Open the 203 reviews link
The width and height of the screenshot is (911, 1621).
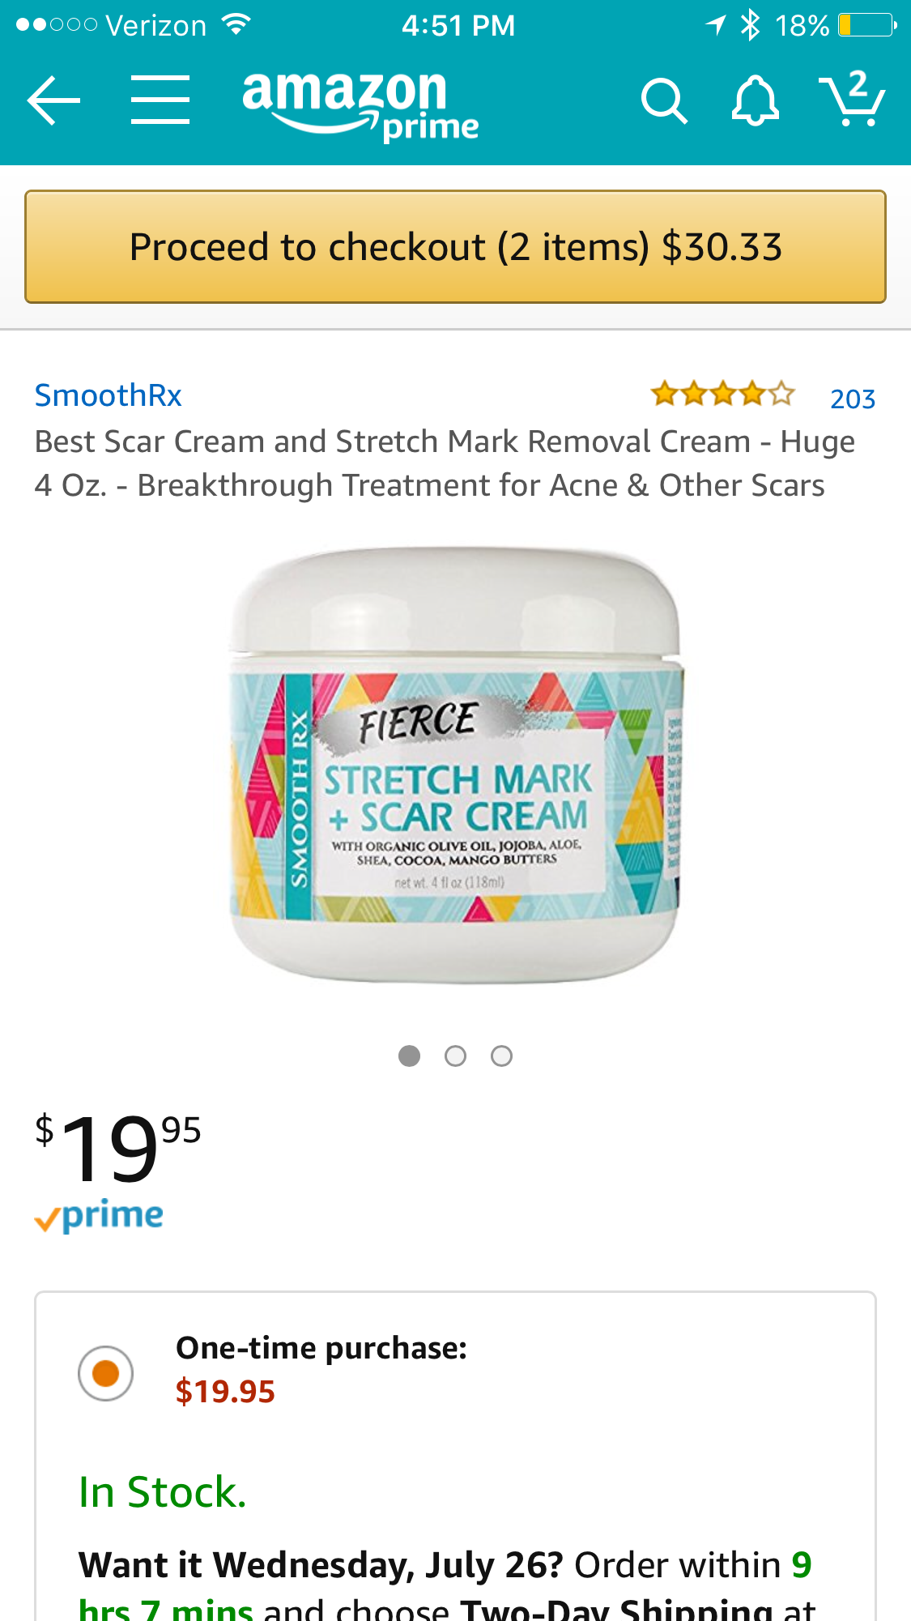pos(853,399)
